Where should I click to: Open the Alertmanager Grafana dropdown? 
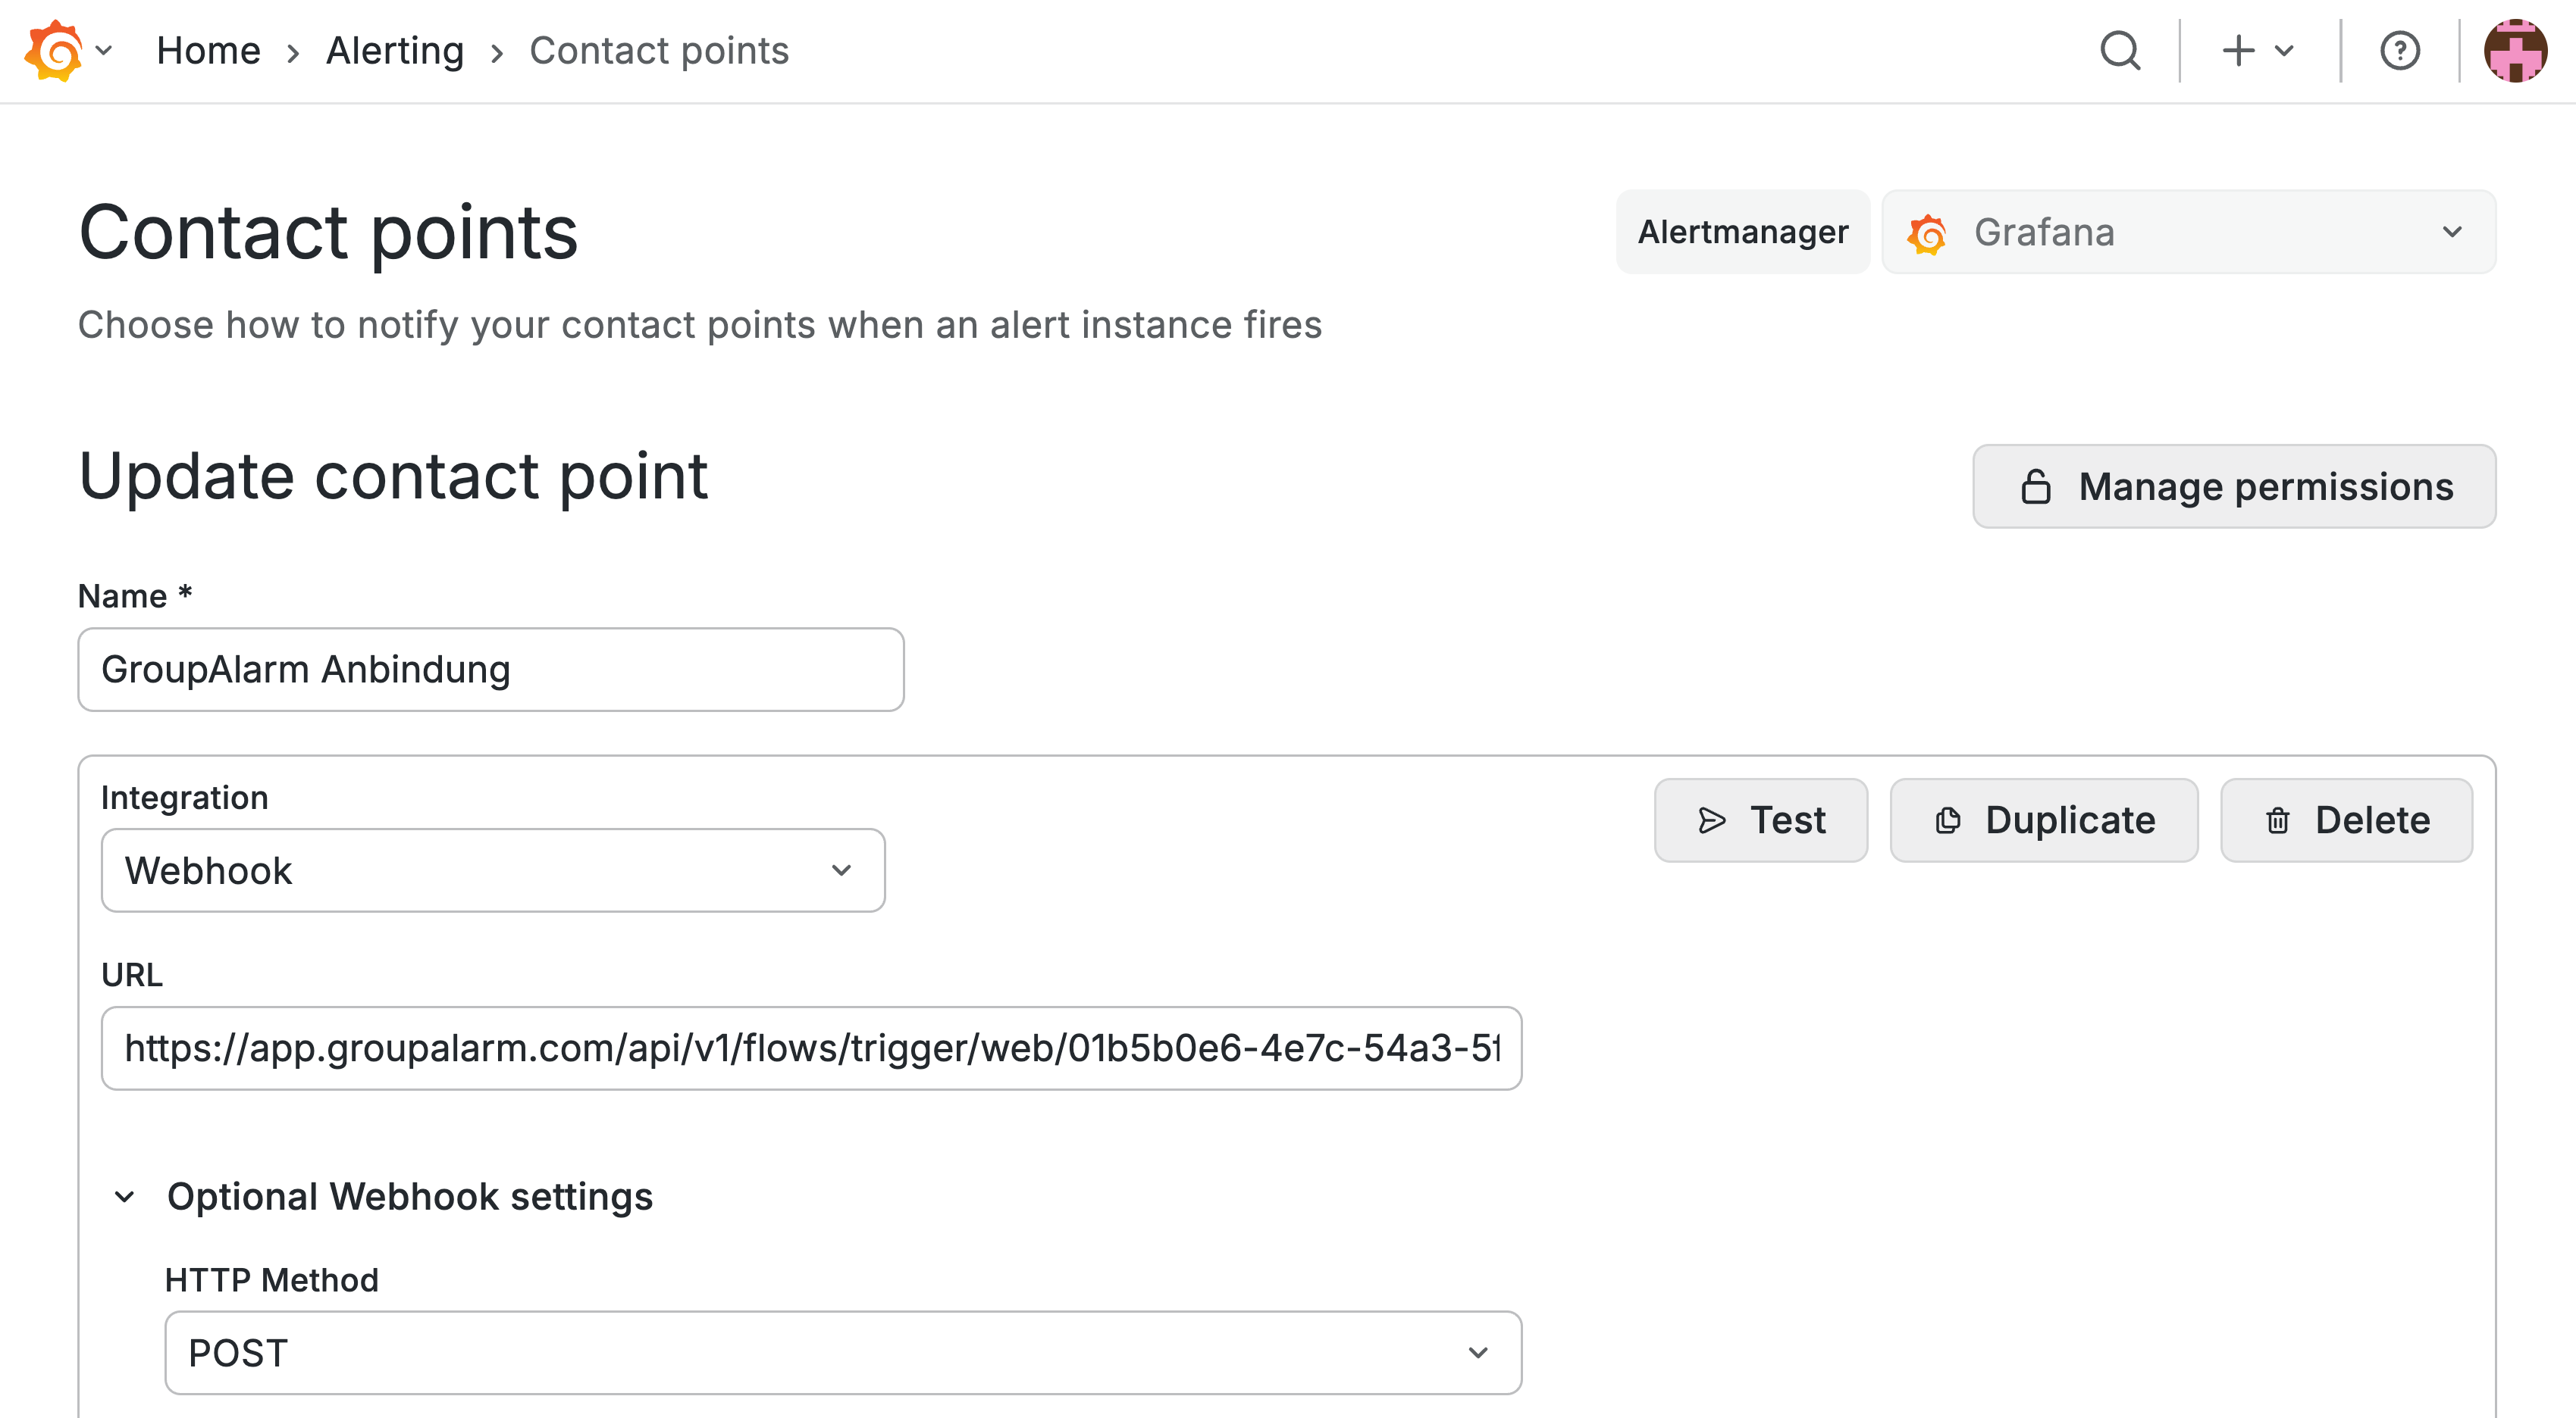[2188, 232]
